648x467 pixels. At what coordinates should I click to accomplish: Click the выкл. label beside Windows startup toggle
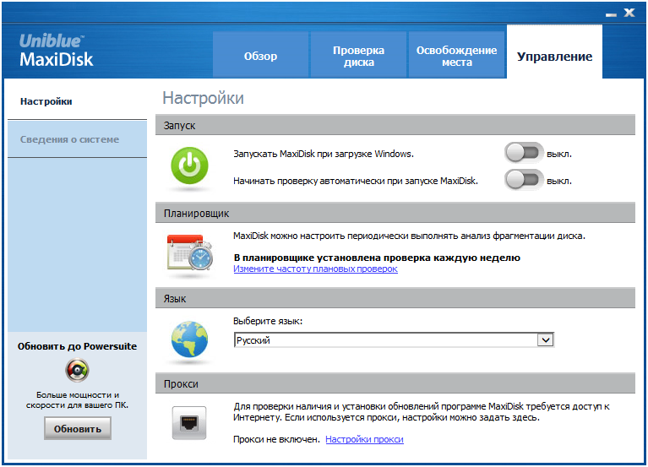(559, 154)
